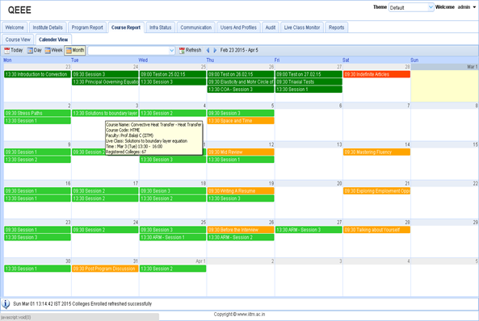Click the Thu day column header
The image size is (479, 321).
[x=210, y=60]
